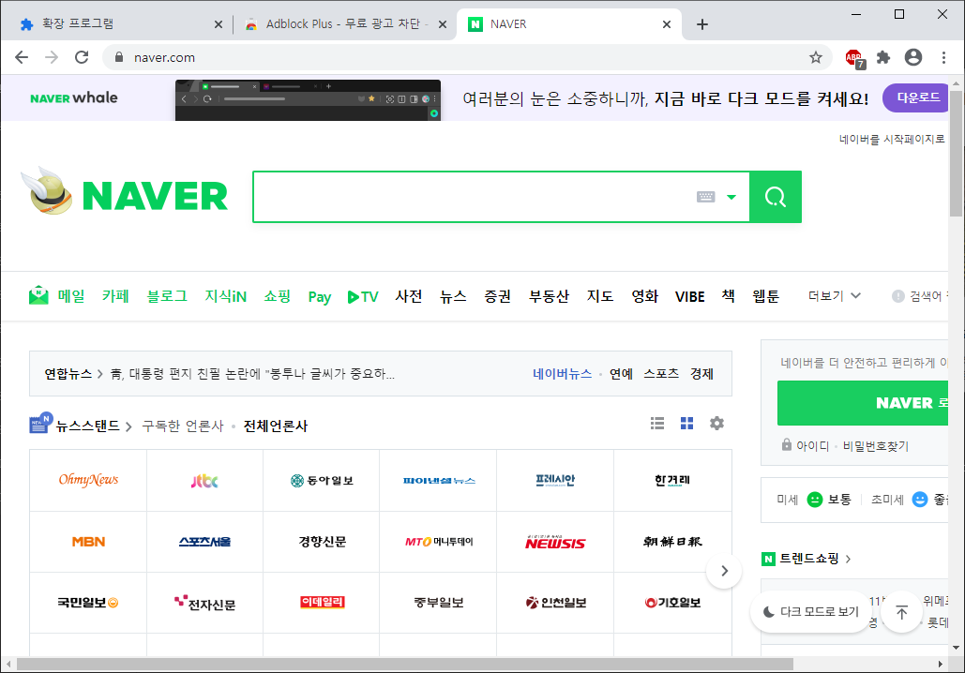Close the NAVER browser tab

point(667,24)
